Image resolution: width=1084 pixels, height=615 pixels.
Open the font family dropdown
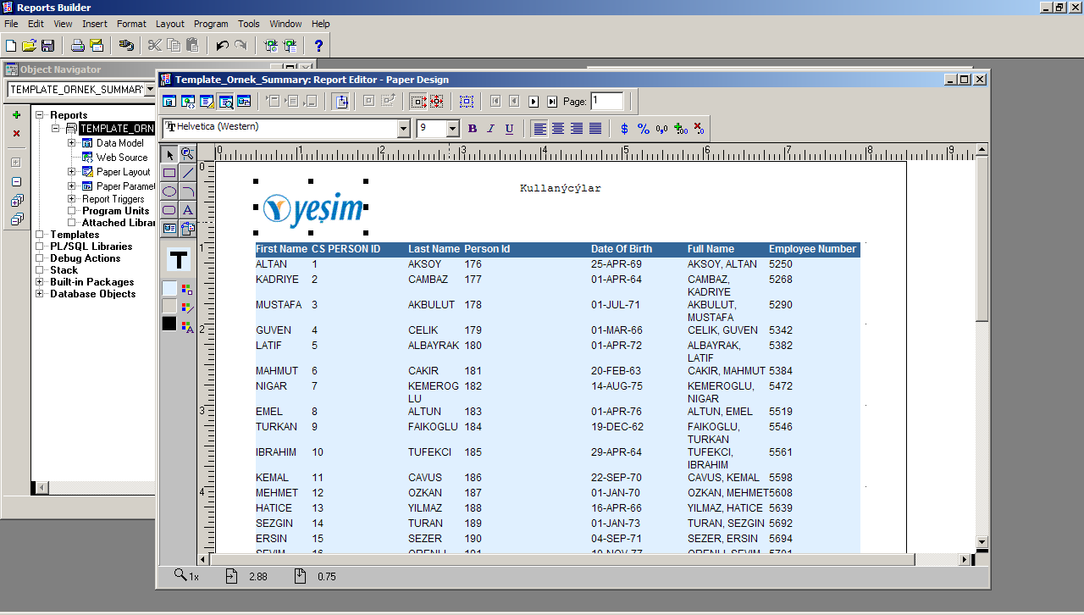pyautogui.click(x=404, y=129)
